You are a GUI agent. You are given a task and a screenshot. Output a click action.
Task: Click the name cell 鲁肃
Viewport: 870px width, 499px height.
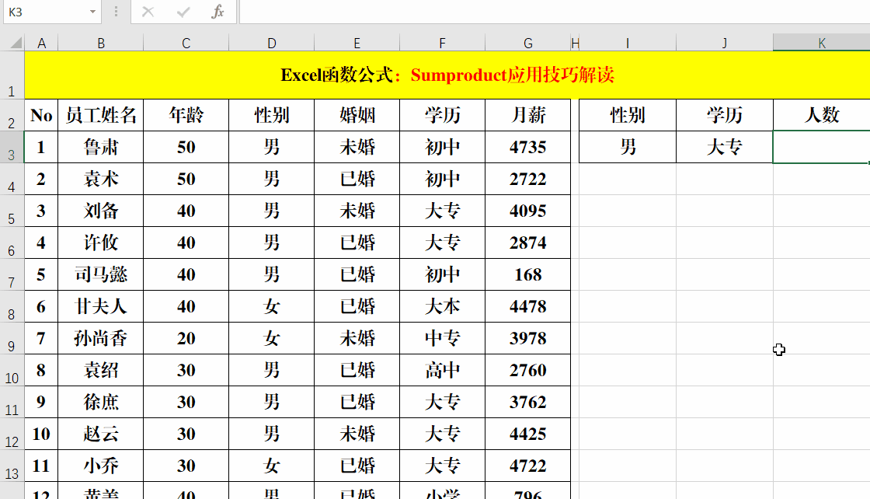pos(101,147)
